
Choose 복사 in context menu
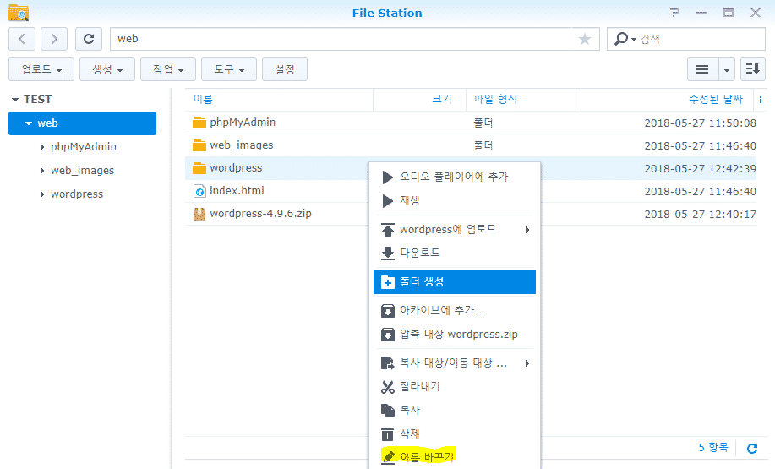[x=454, y=410]
